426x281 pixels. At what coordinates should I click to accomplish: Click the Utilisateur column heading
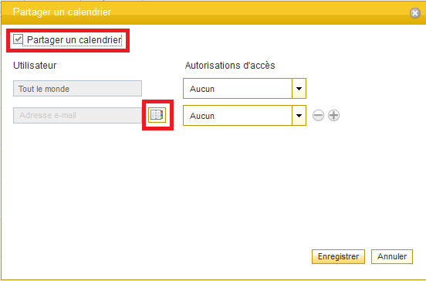click(x=35, y=66)
